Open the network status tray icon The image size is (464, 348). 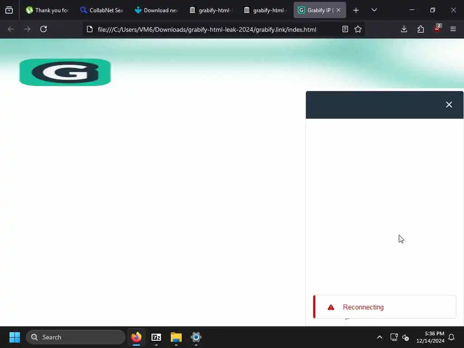(x=394, y=337)
